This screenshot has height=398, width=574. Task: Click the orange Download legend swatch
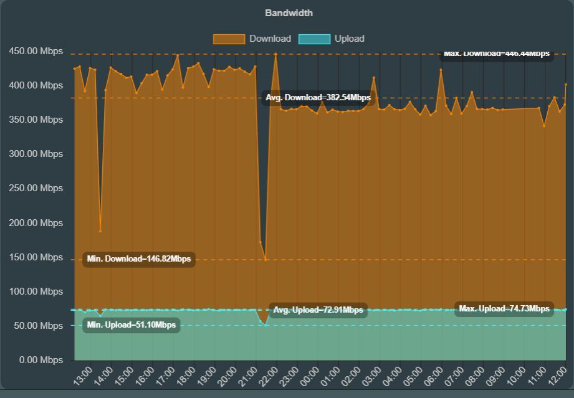click(x=229, y=39)
